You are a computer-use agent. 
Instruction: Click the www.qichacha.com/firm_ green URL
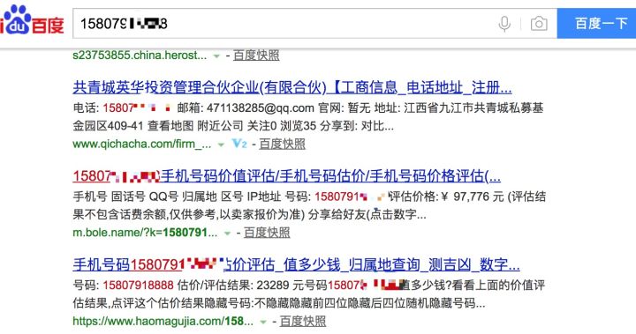142,144
